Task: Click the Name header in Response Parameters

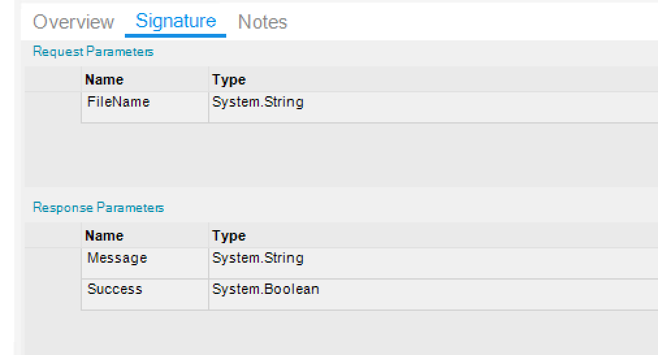Action: click(104, 236)
